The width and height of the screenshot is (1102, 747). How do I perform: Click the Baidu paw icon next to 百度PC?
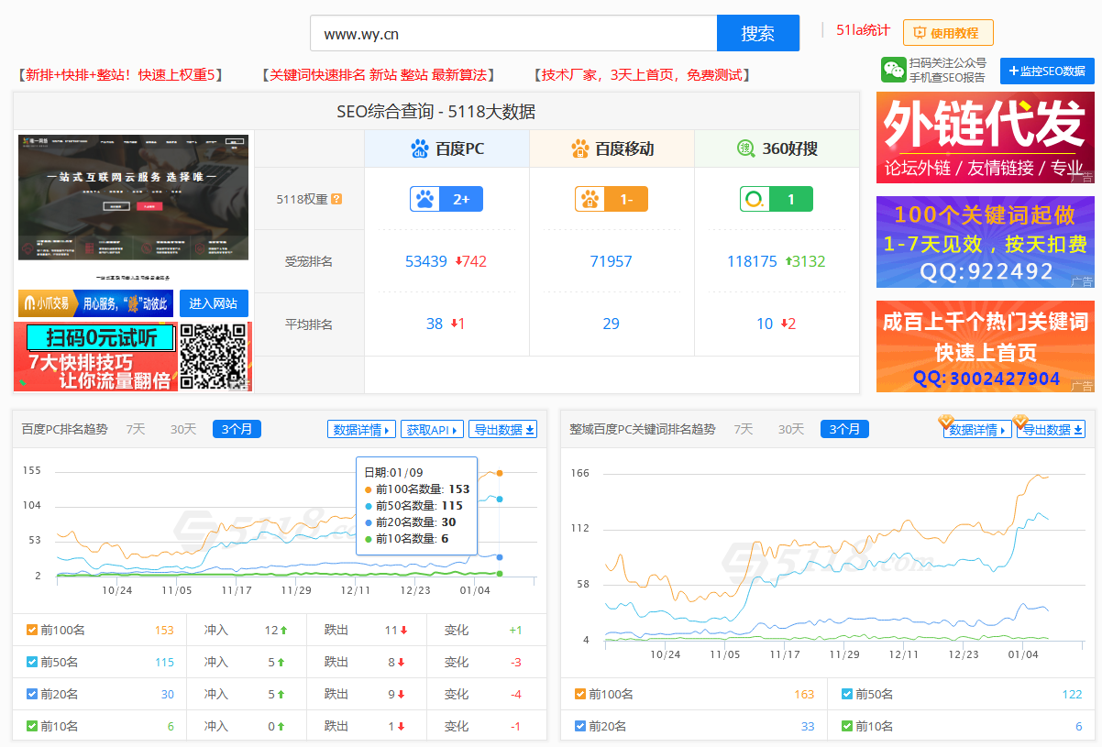click(420, 148)
